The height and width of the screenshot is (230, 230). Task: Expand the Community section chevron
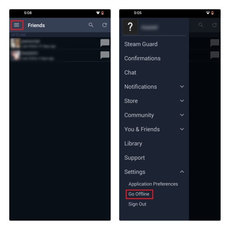[182, 115]
